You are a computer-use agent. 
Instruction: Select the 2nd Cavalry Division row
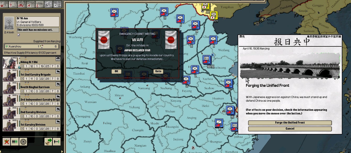tap(31, 113)
